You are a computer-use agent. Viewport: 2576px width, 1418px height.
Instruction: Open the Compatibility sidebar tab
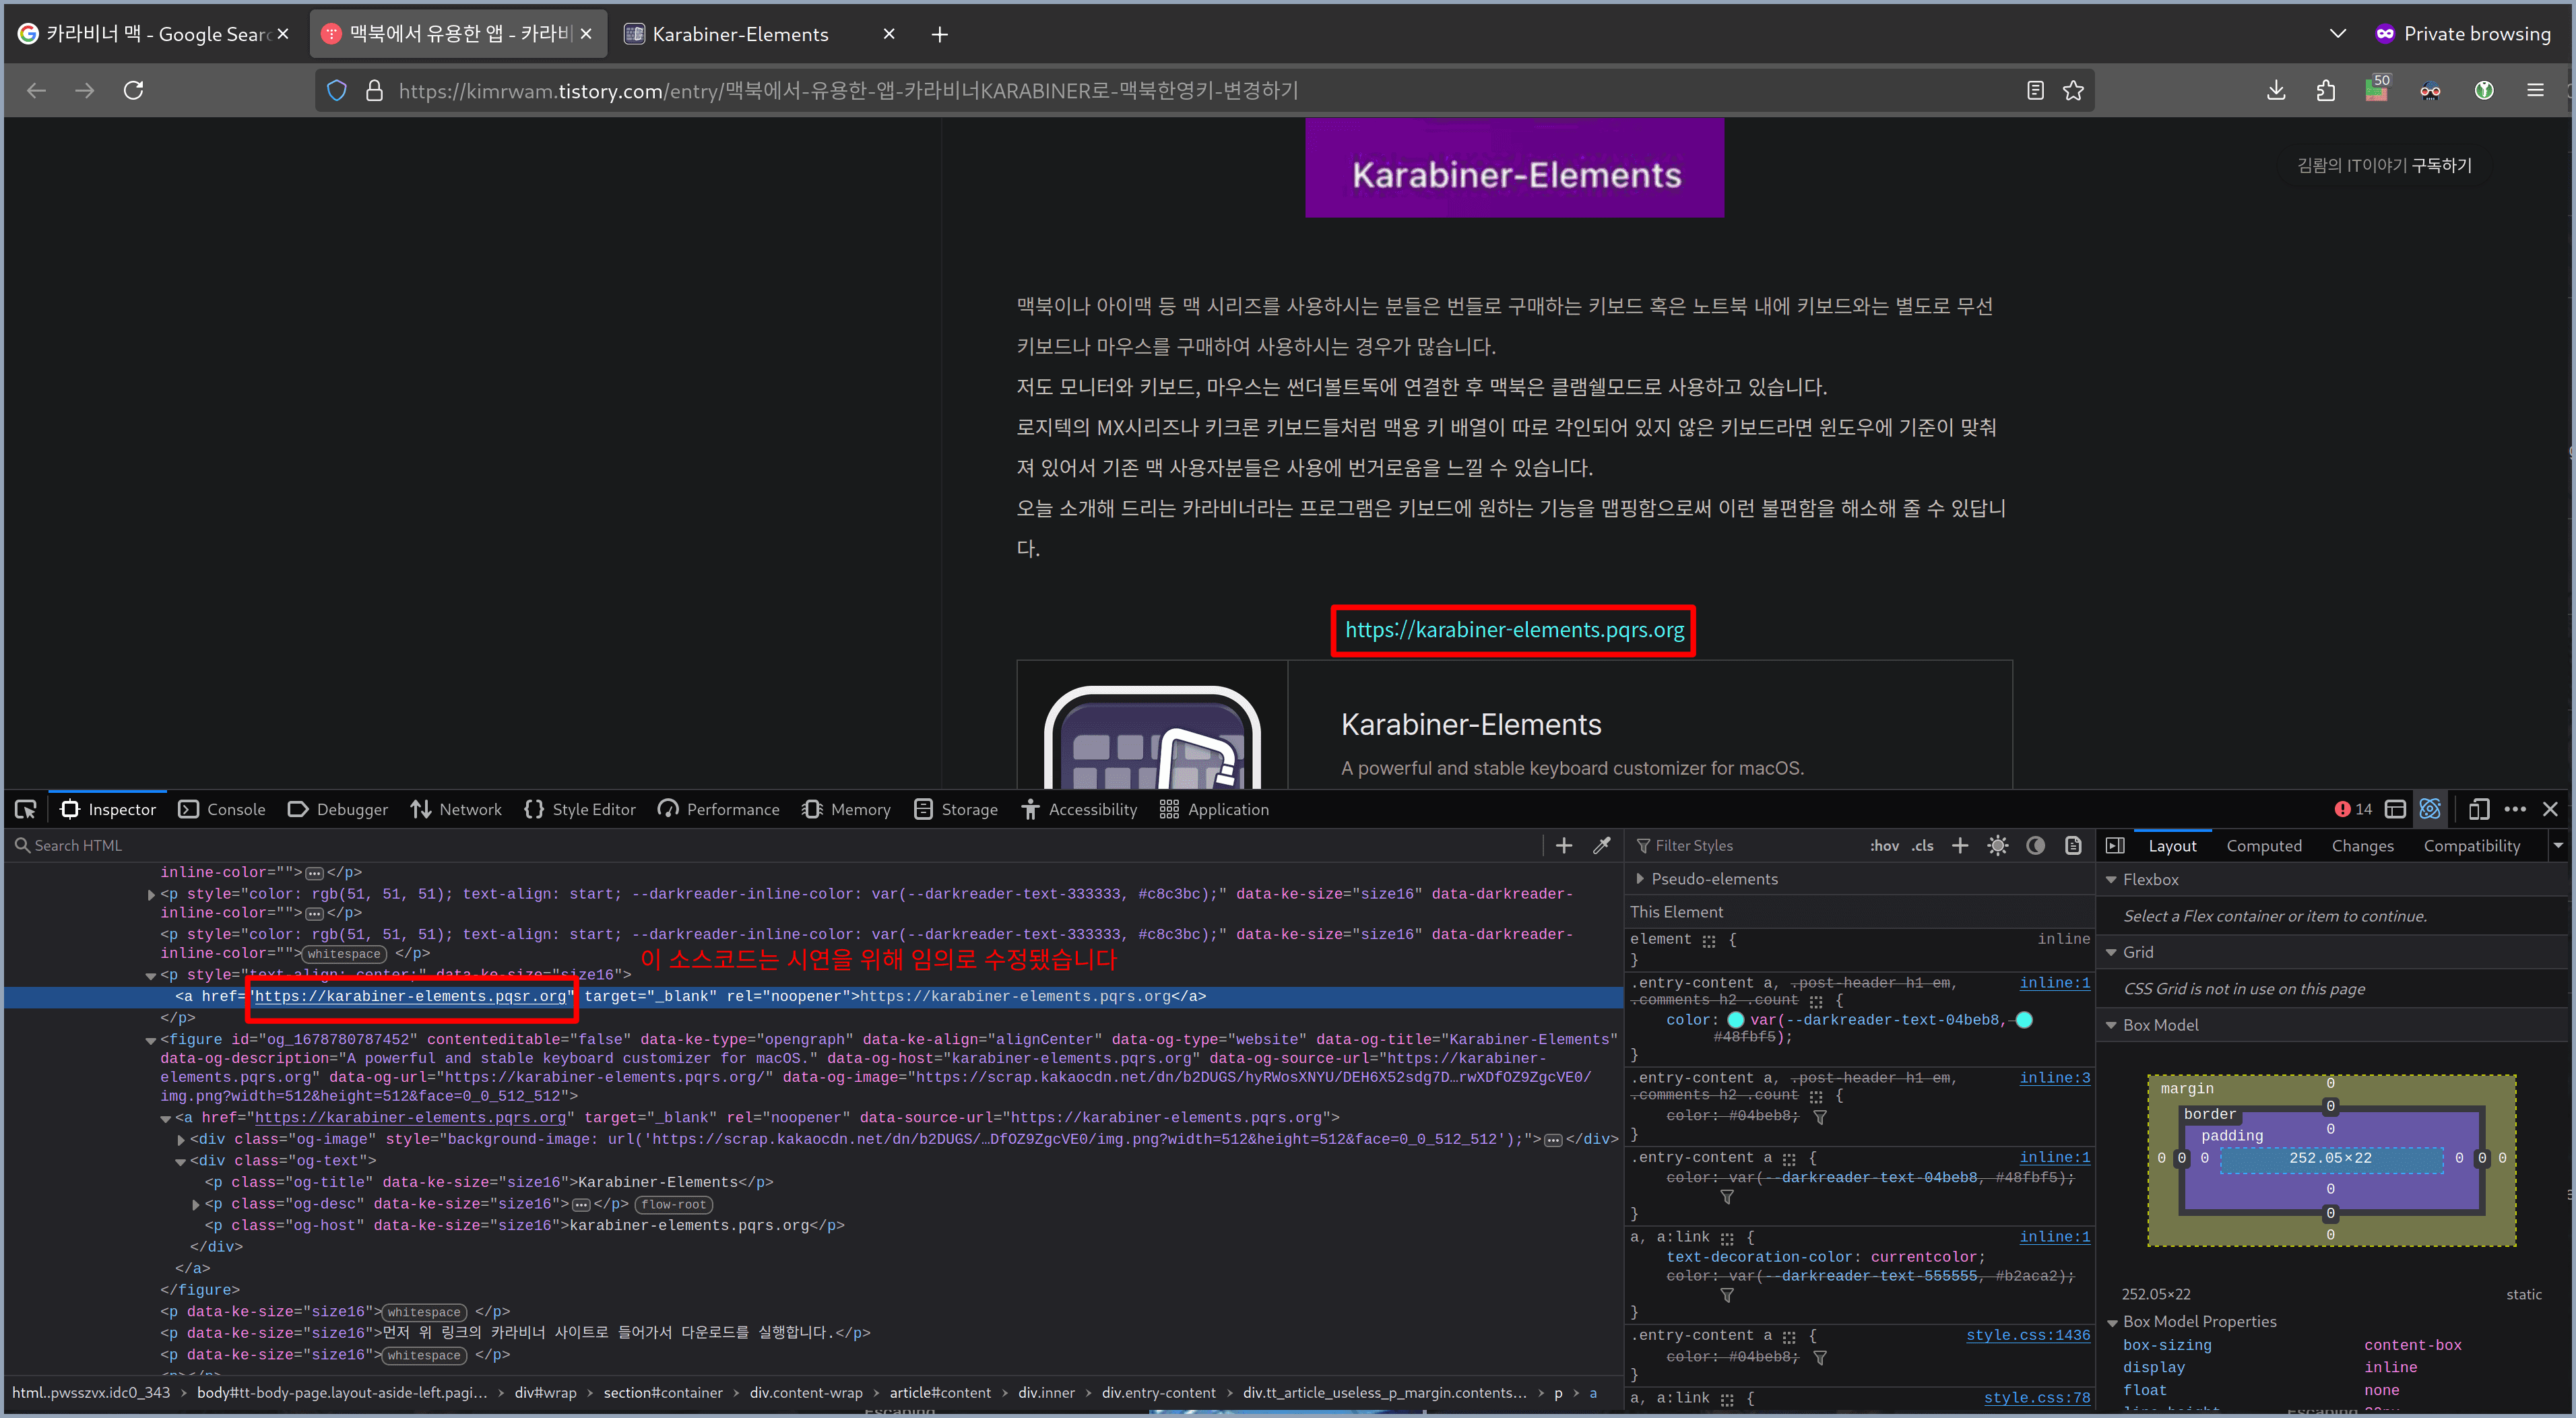2471,845
